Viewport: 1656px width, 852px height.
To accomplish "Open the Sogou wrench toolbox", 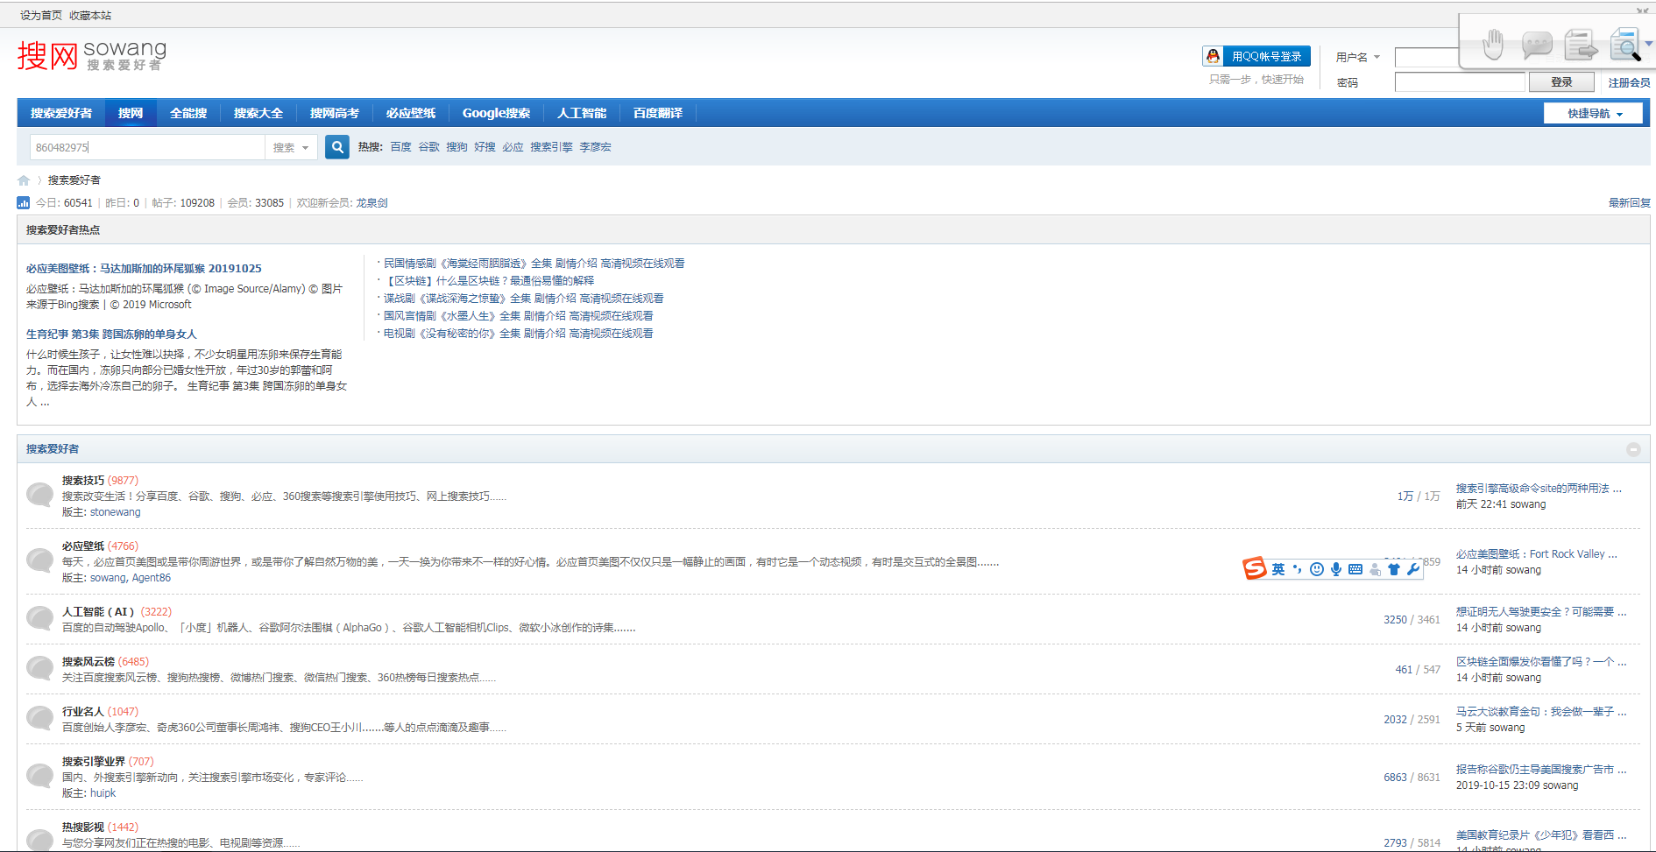I will point(1413,569).
